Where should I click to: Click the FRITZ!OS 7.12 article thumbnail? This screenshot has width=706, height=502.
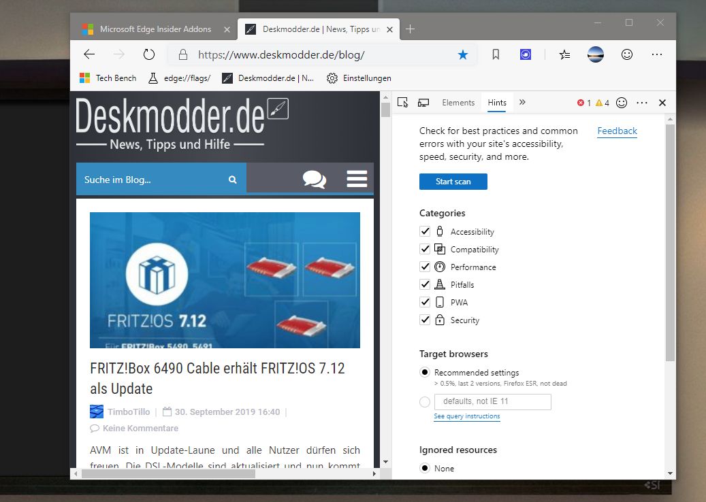point(225,280)
